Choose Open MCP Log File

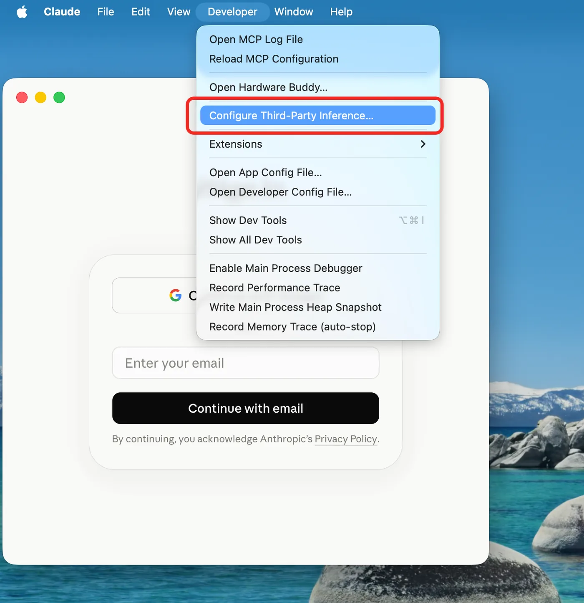(318, 39)
